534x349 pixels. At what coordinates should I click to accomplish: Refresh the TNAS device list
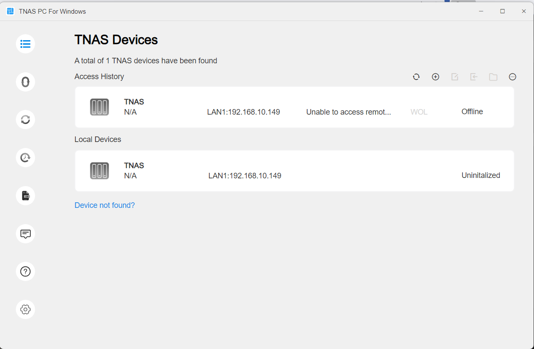pos(416,77)
